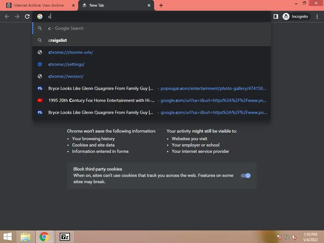Select the New Tab tab

[116, 5]
